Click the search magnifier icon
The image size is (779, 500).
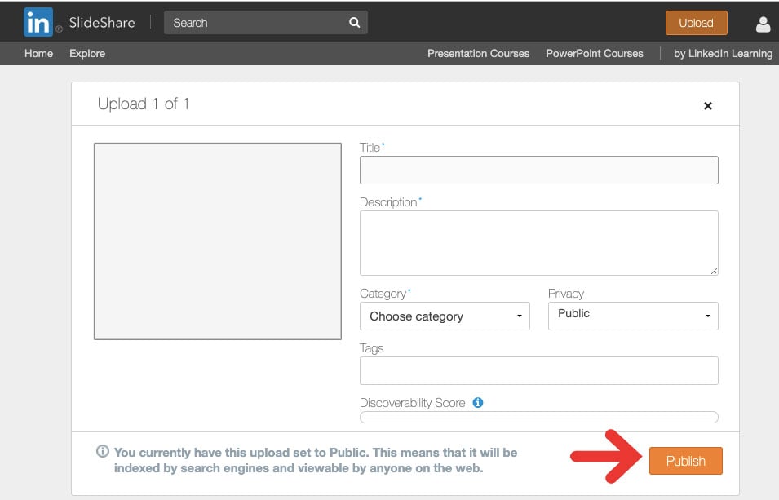point(354,22)
